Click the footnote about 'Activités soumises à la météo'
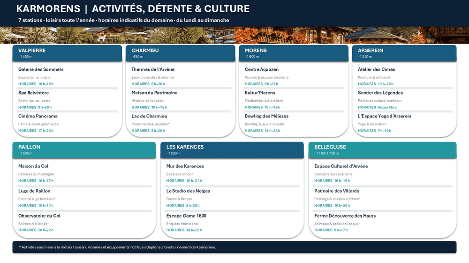This screenshot has width=469, height=263. pyautogui.click(x=117, y=247)
